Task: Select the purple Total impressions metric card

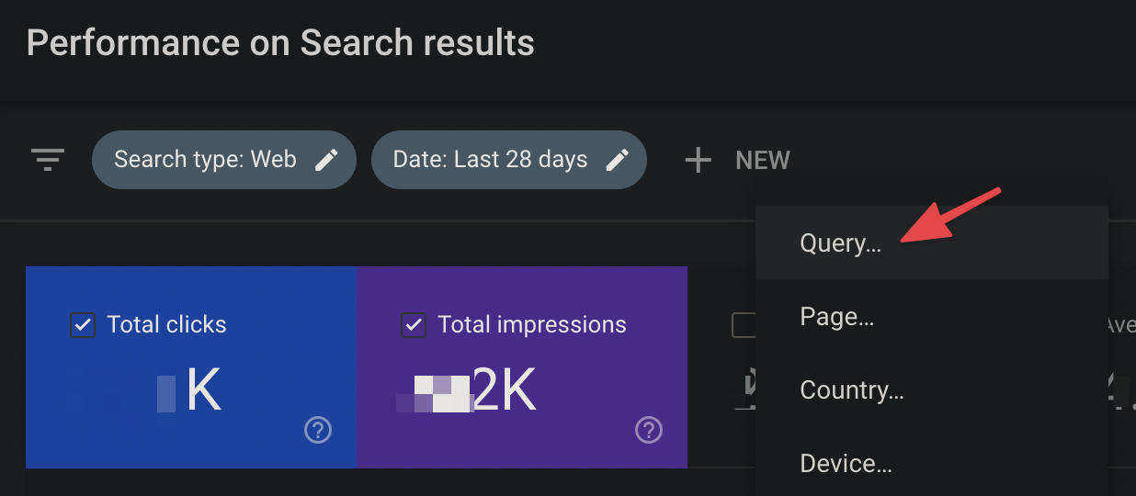Action: pos(522,367)
